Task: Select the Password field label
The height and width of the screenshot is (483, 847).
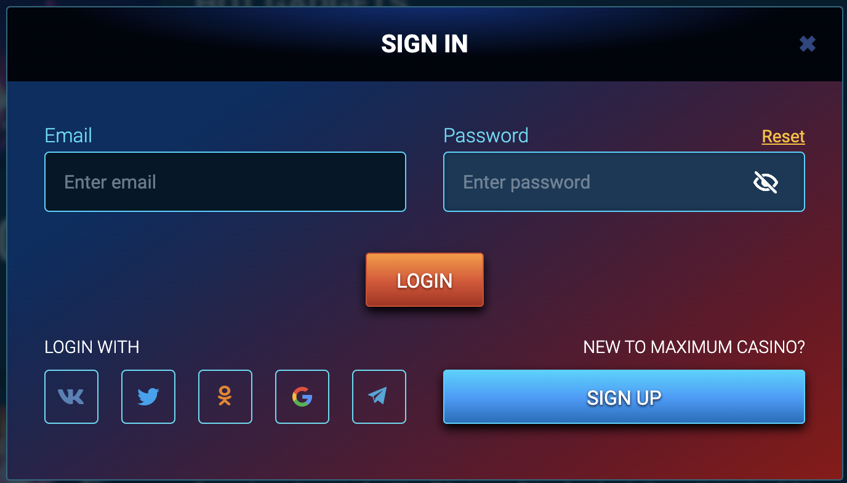Action: pyautogui.click(x=486, y=136)
